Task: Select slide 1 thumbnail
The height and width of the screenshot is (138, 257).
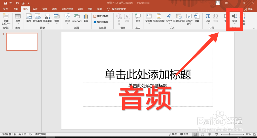Action: 22,42
